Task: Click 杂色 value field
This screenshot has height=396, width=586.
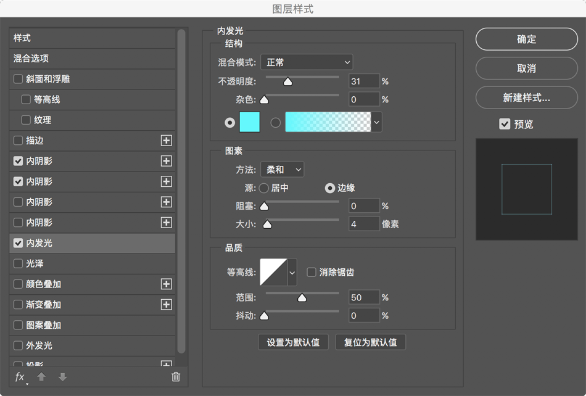Action: 364,99
